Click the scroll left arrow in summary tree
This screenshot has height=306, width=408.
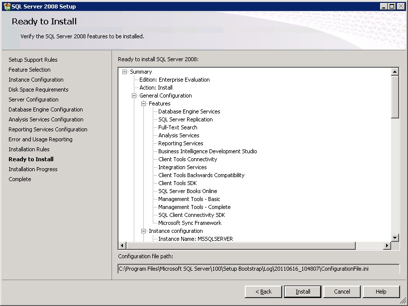pyautogui.click(x=122, y=245)
